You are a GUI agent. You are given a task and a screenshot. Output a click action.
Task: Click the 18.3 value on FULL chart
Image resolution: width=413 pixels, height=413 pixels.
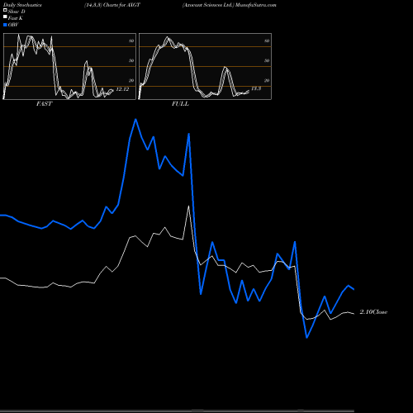(256, 88)
